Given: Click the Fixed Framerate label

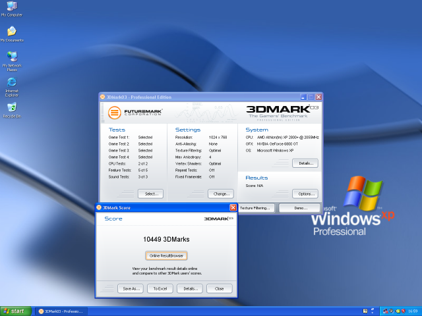Looking at the screenshot, I should coord(189,177).
